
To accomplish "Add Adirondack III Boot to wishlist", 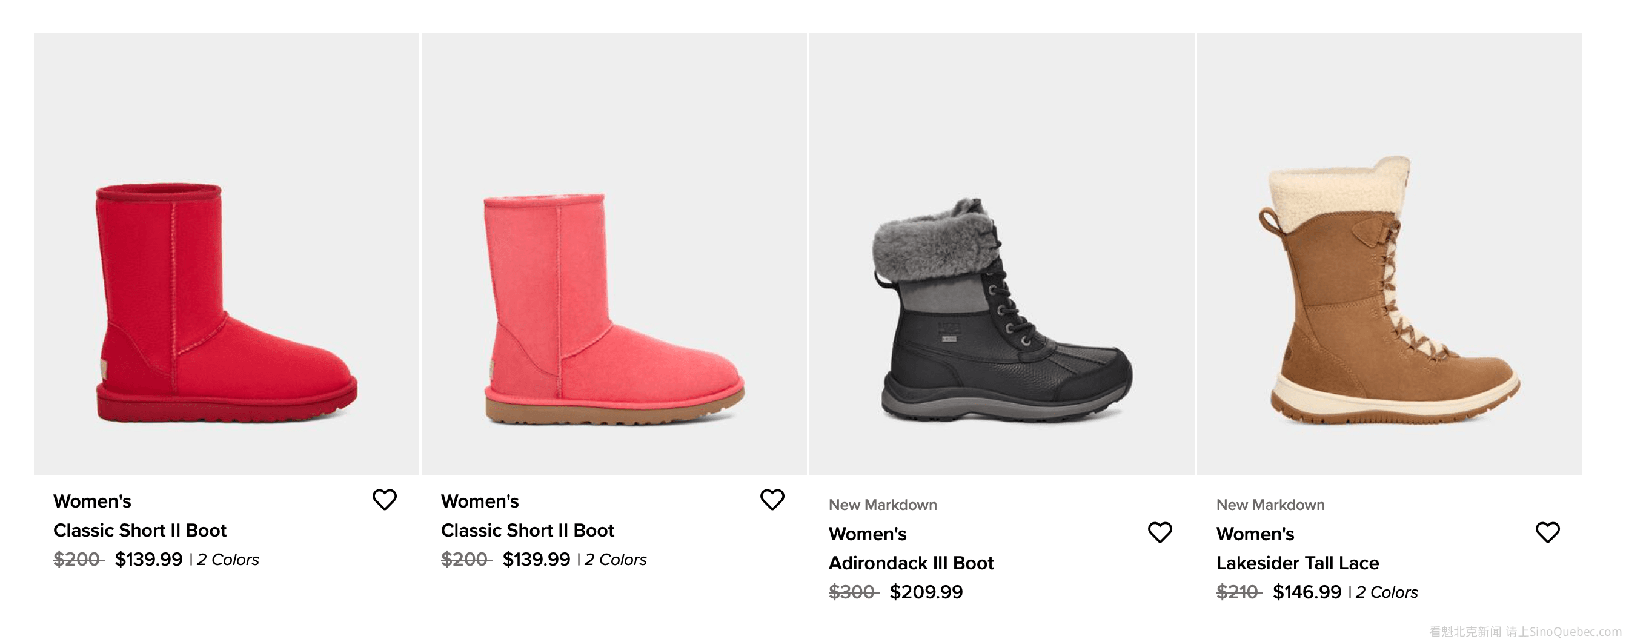I will [1160, 533].
